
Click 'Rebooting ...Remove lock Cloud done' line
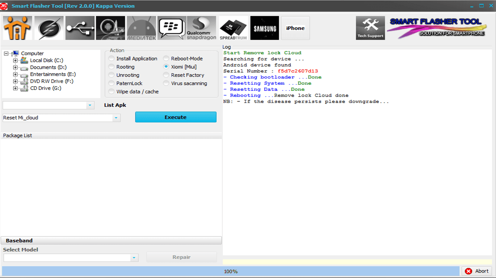click(286, 96)
